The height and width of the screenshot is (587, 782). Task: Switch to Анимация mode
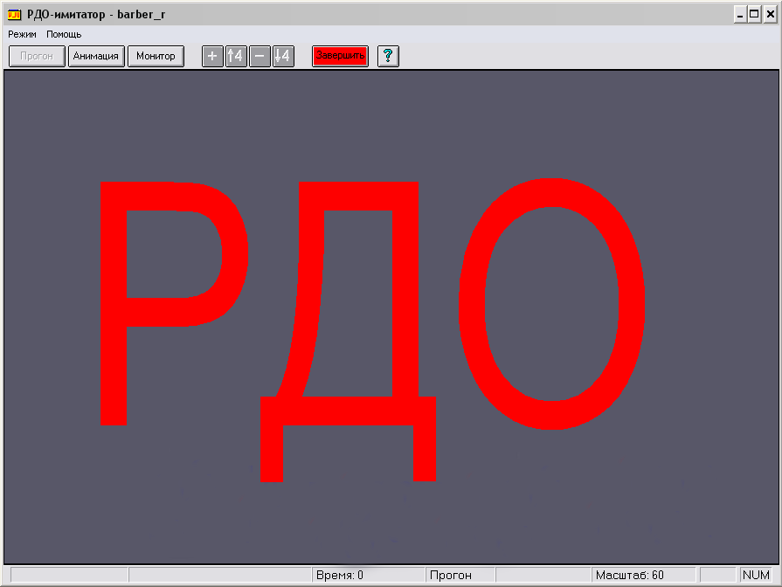pyautogui.click(x=96, y=56)
